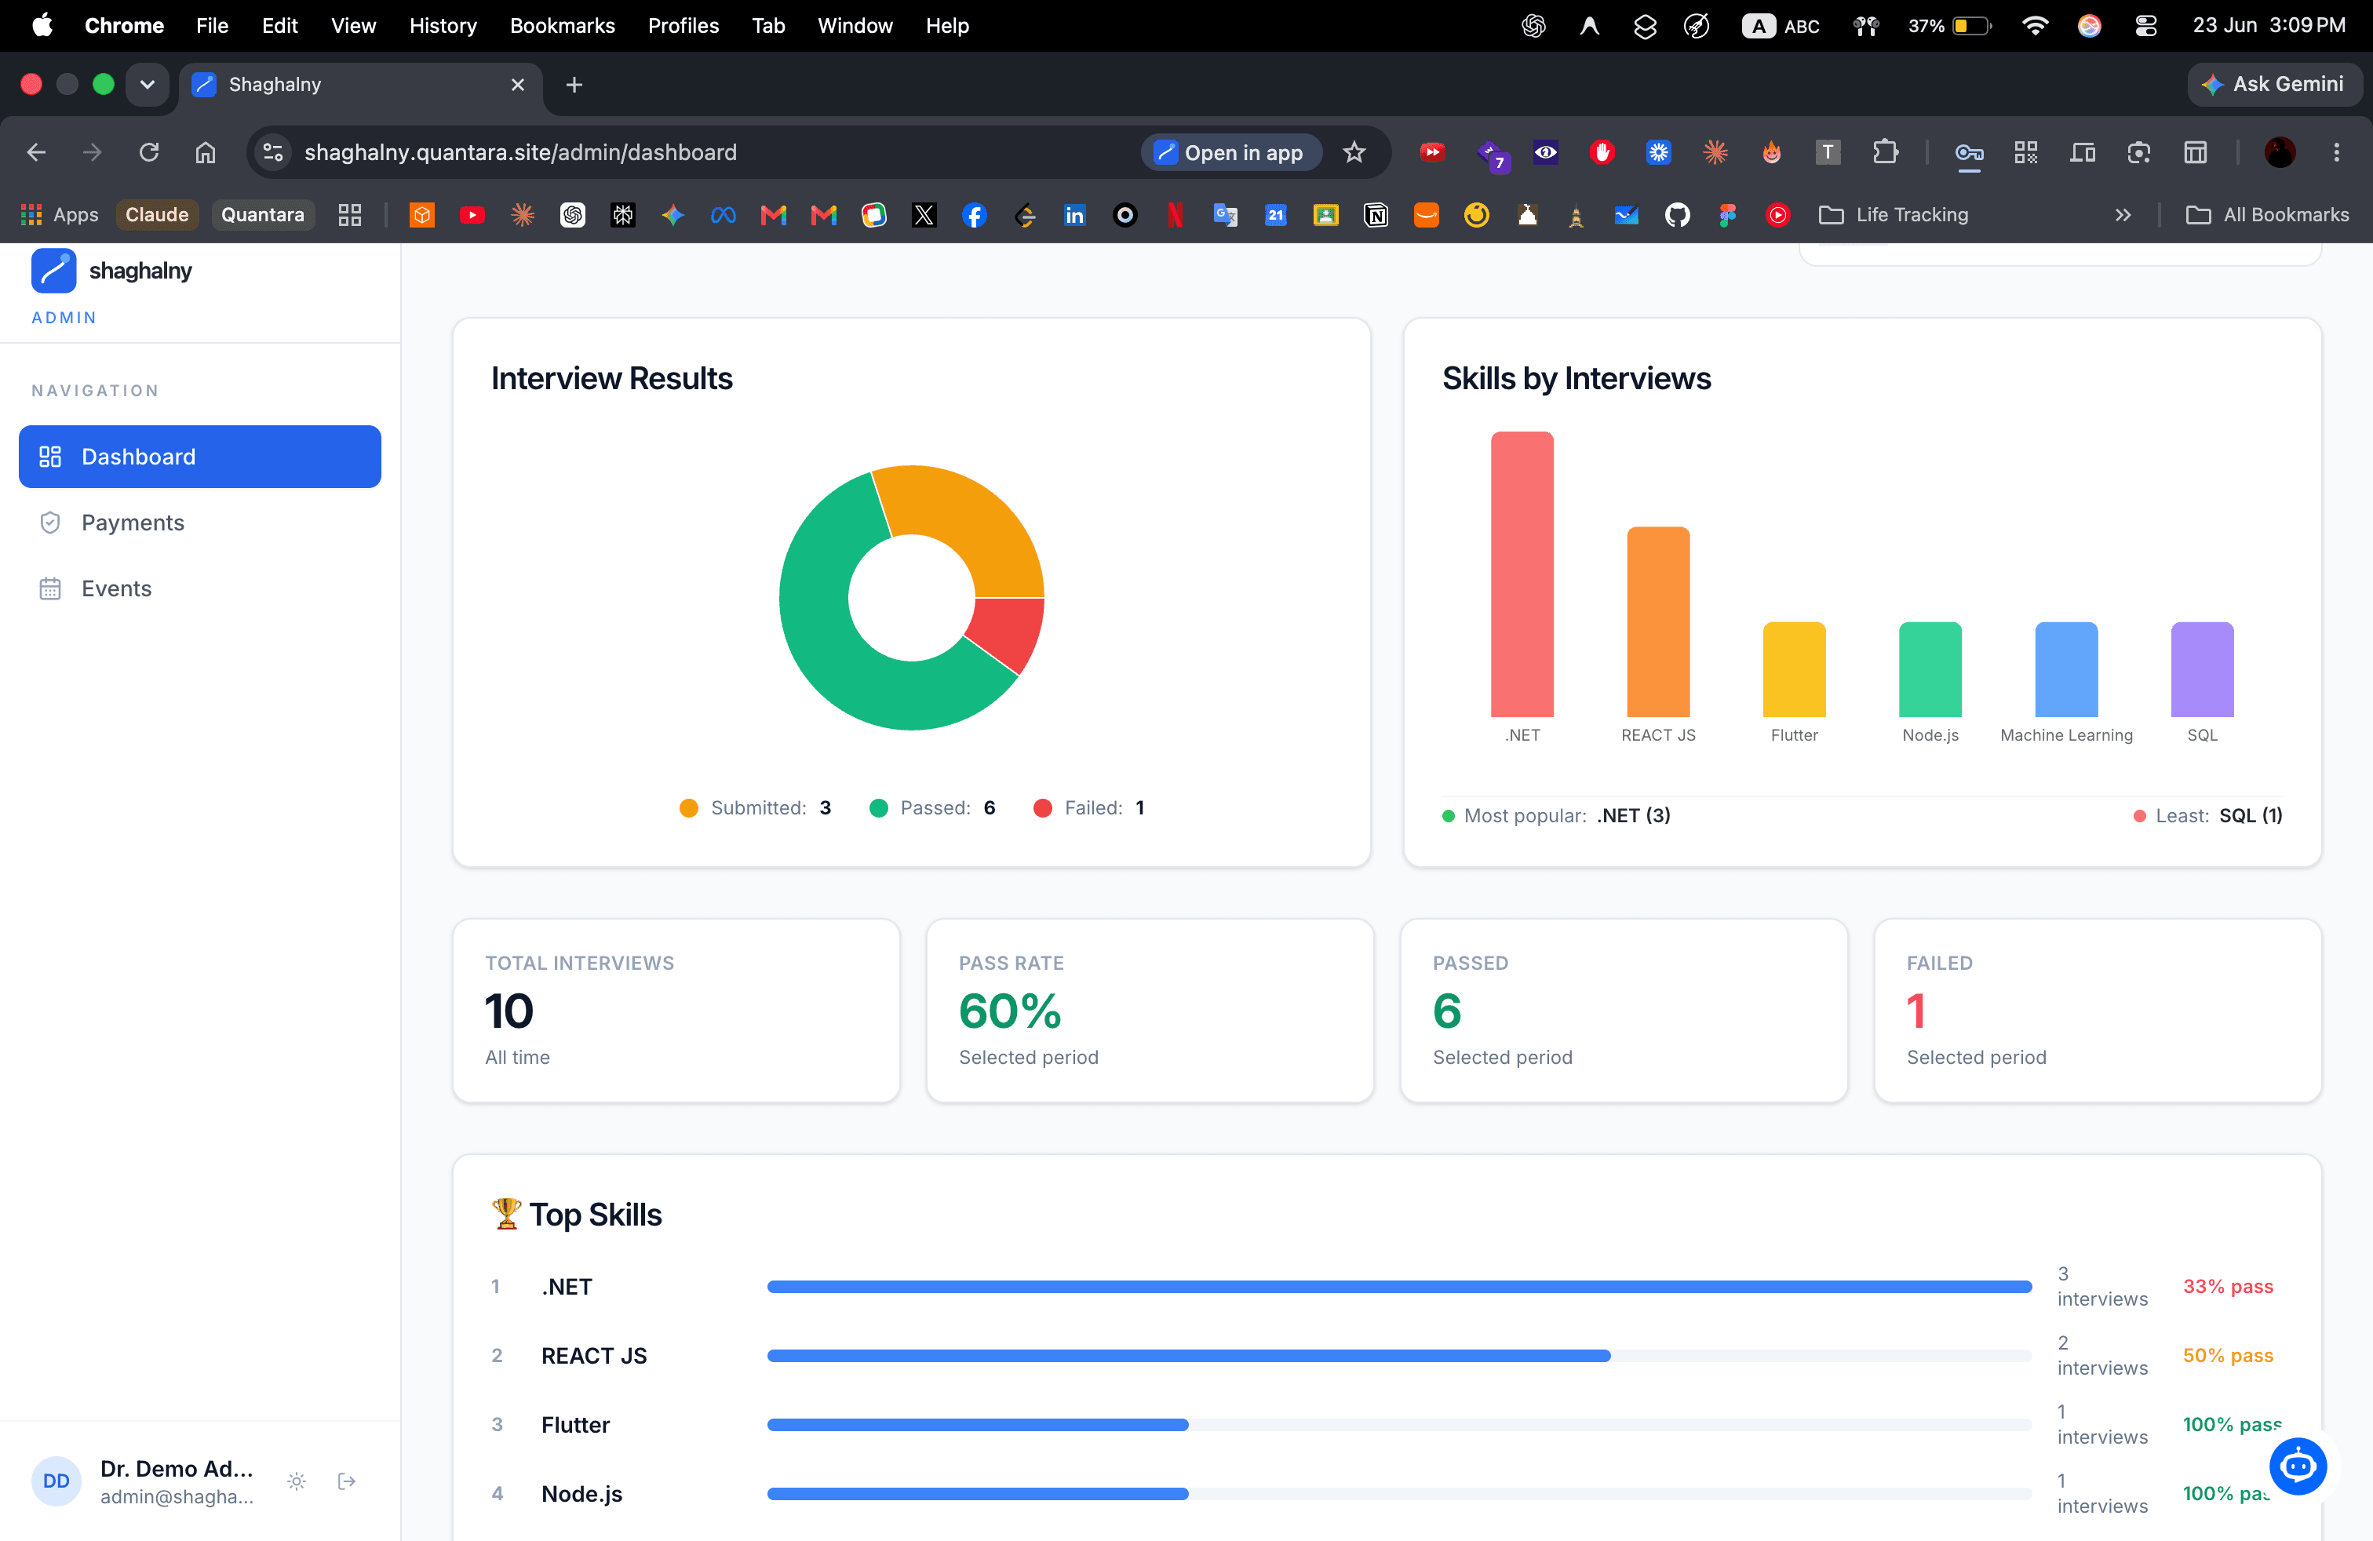
Task: Click the REACT JS orange bar
Action: click(1657, 622)
